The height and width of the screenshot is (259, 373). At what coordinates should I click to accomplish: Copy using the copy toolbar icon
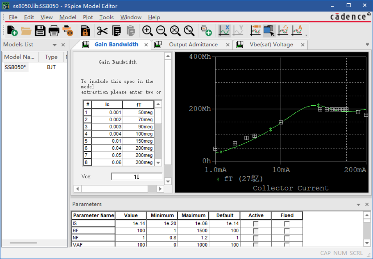pos(117,31)
